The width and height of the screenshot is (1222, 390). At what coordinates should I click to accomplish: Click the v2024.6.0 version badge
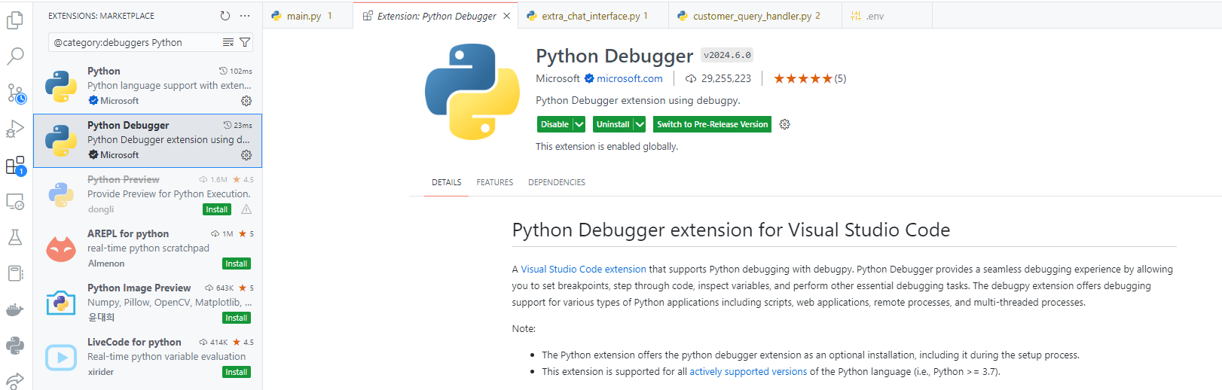tap(727, 55)
